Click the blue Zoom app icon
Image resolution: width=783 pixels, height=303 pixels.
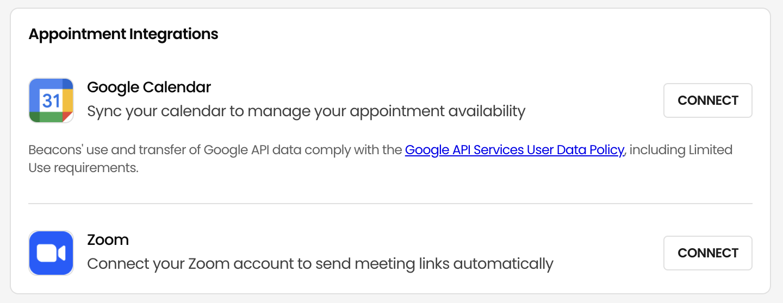(x=51, y=253)
